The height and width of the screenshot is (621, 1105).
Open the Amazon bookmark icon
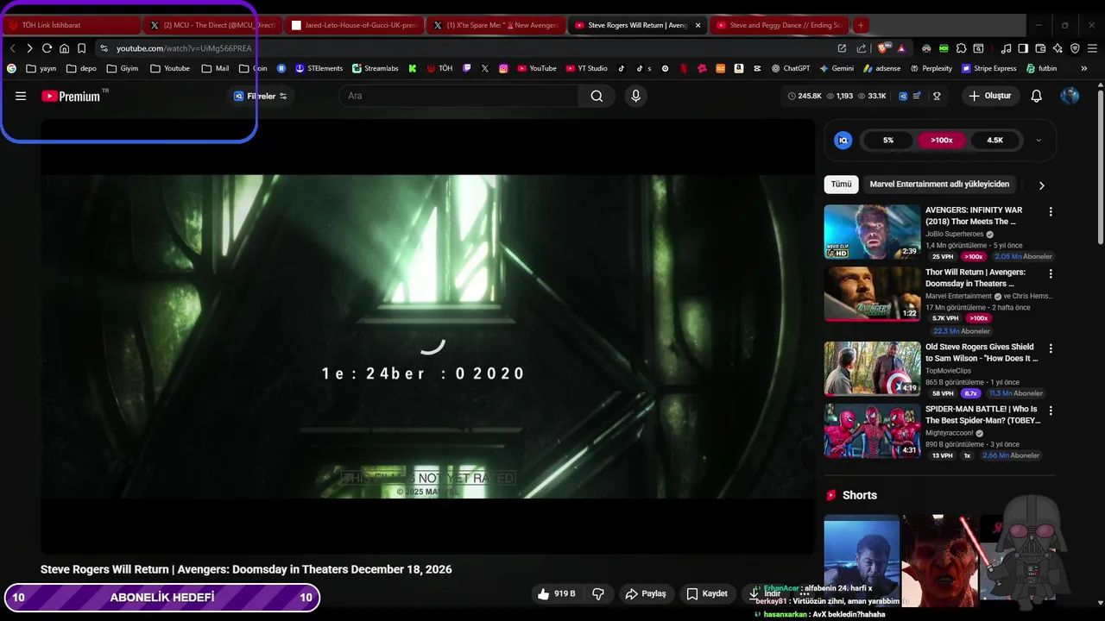pyautogui.click(x=740, y=68)
